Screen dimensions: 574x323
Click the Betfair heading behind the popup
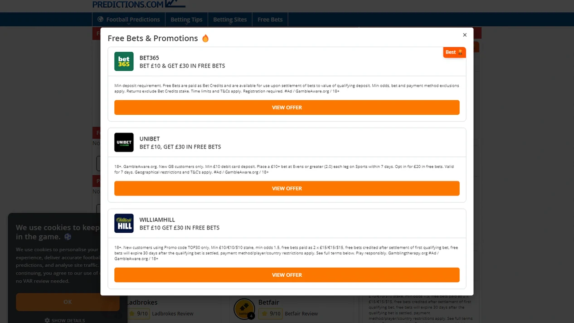coord(269,302)
